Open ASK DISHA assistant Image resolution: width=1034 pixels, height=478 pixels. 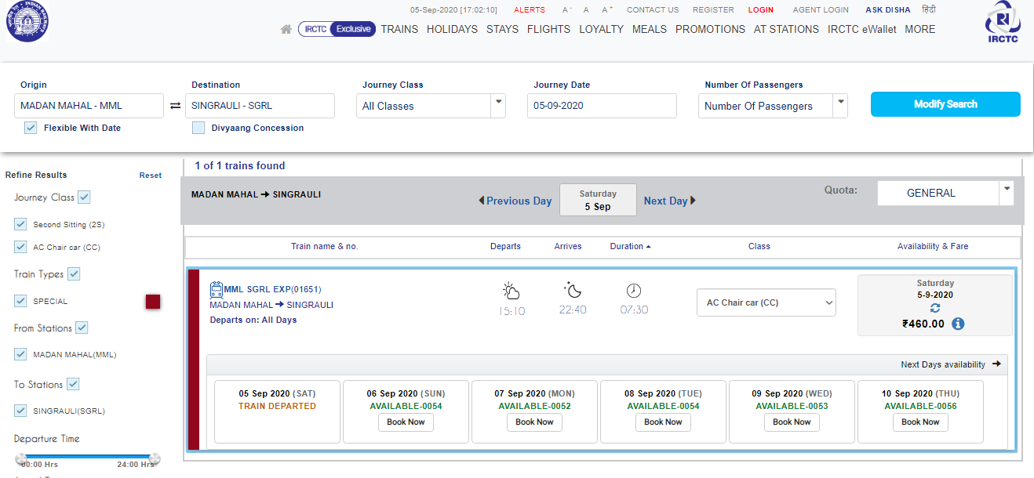888,10
